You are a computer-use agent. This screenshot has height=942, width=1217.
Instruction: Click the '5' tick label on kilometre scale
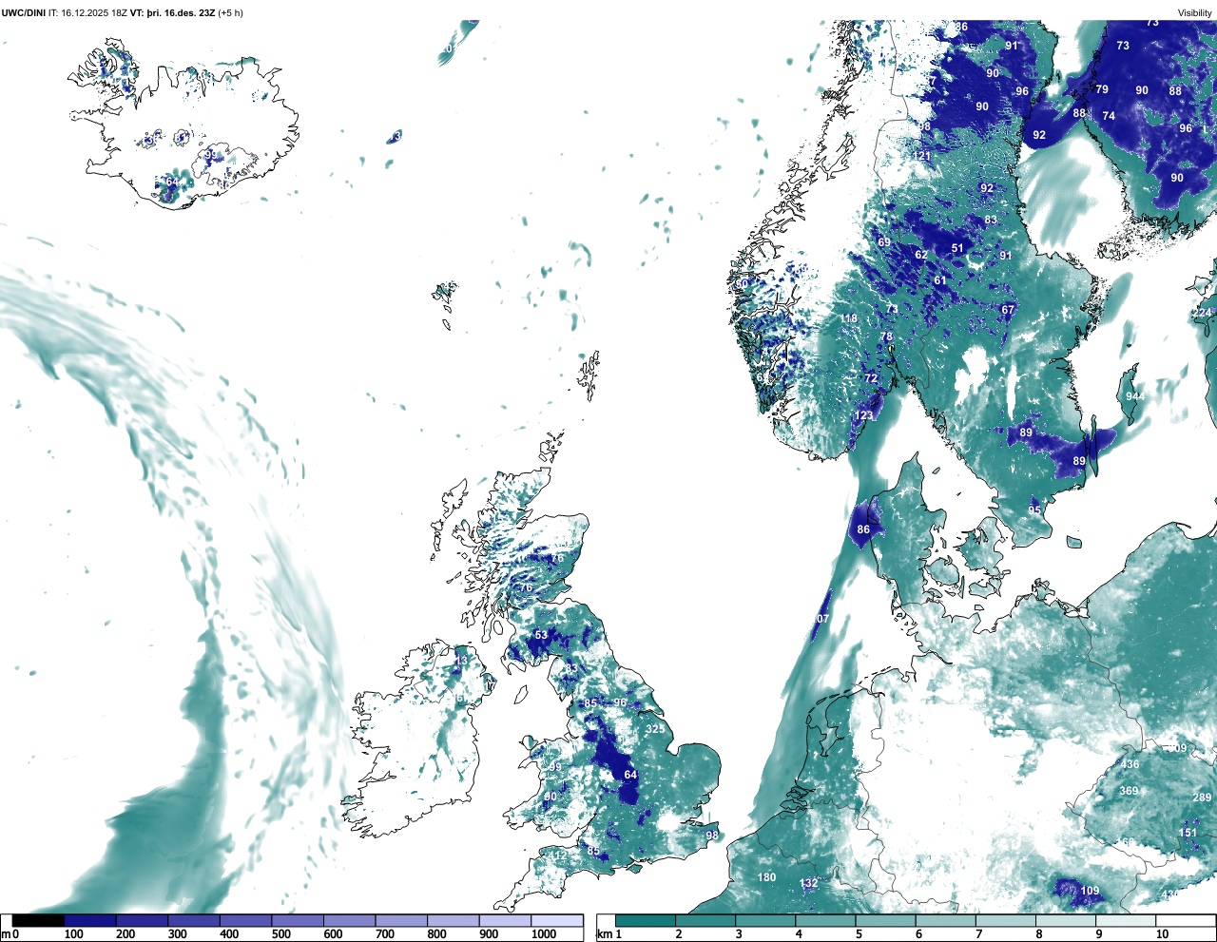pyautogui.click(x=859, y=934)
